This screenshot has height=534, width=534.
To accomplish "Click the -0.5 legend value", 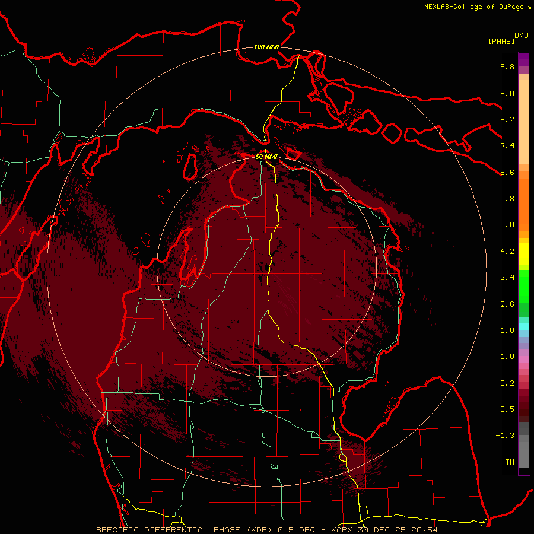I will pyautogui.click(x=505, y=409).
